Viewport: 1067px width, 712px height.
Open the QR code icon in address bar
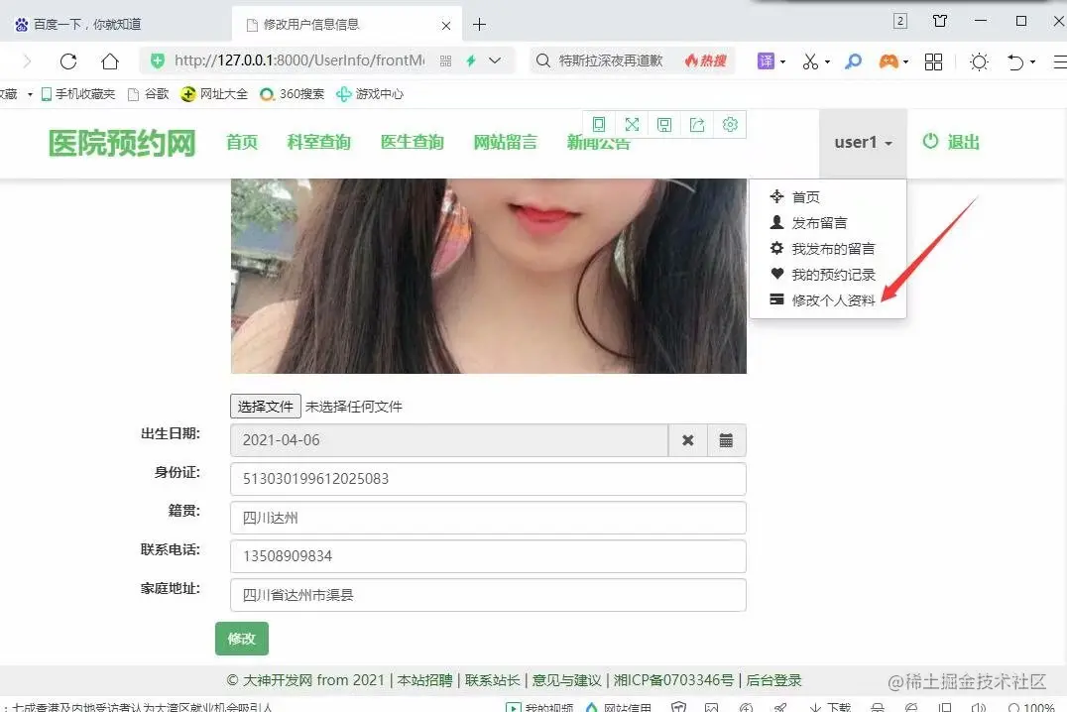tap(445, 61)
